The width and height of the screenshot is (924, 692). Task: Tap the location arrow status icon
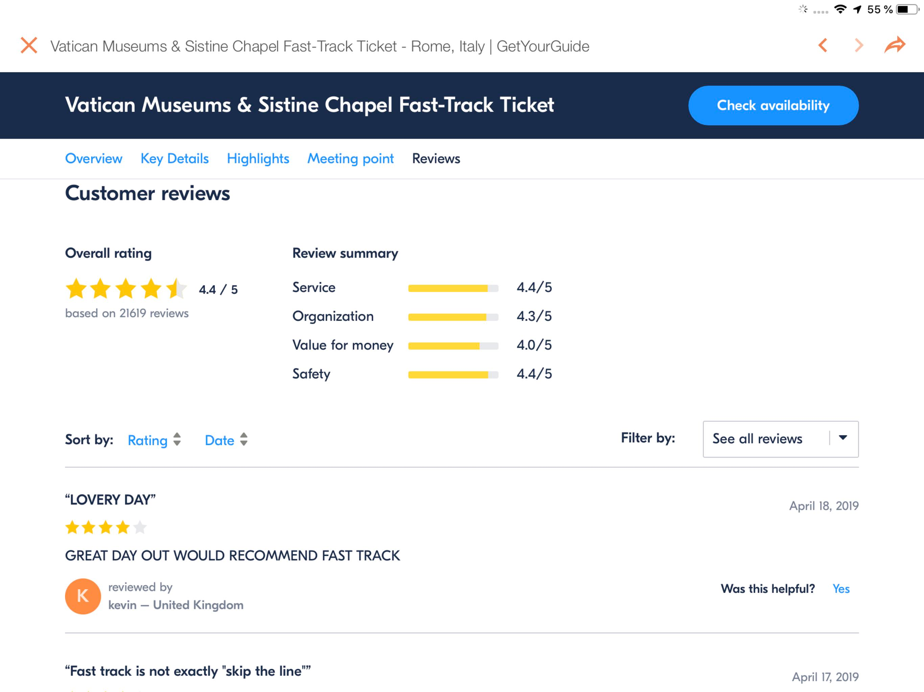point(857,9)
